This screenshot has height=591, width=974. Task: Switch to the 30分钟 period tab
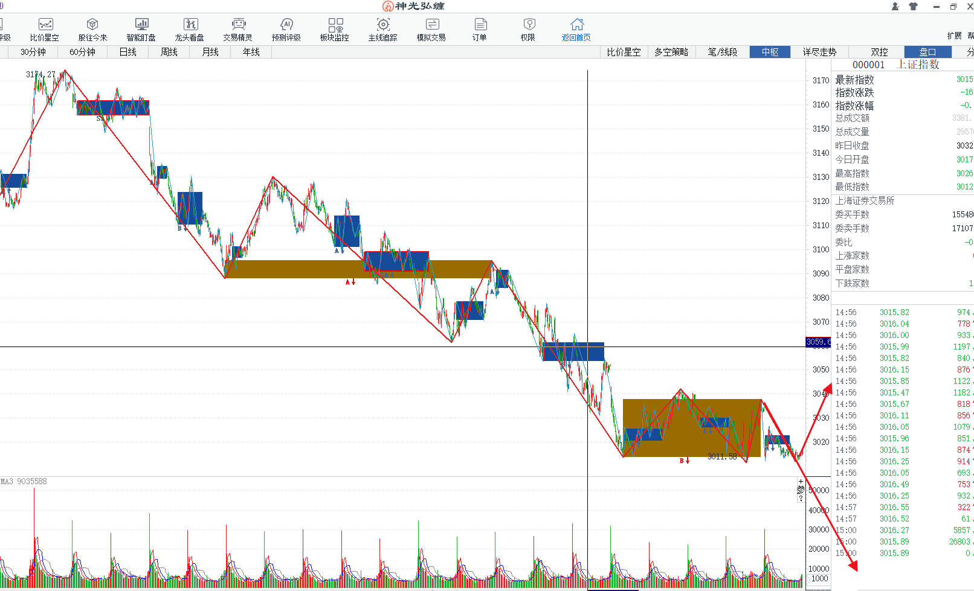pyautogui.click(x=33, y=52)
